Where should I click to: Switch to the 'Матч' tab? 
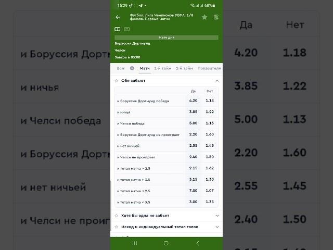pyautogui.click(x=145, y=68)
